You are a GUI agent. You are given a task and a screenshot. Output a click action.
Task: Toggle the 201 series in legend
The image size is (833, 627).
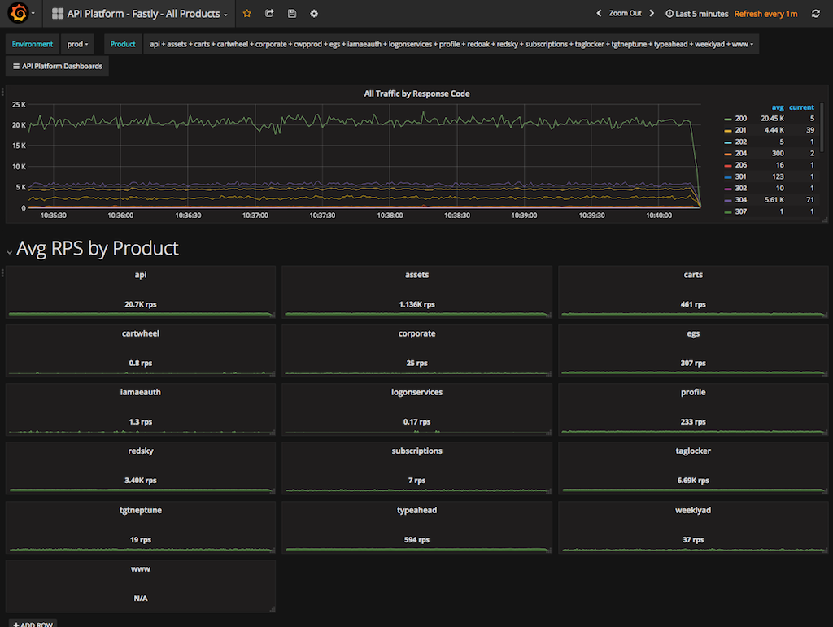coord(740,130)
